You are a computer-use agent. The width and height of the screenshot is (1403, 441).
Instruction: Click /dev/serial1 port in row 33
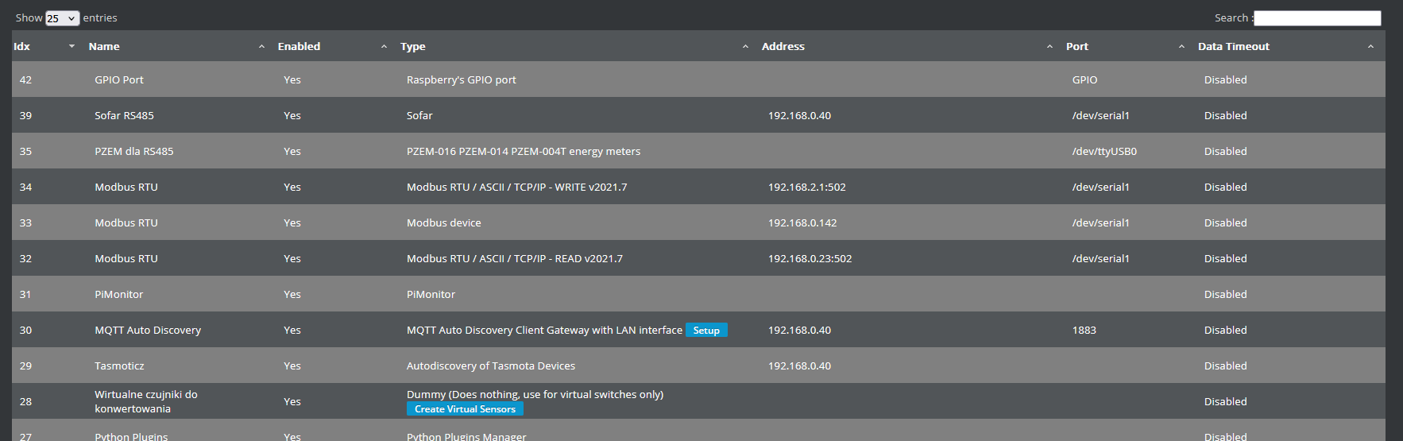tap(1100, 222)
